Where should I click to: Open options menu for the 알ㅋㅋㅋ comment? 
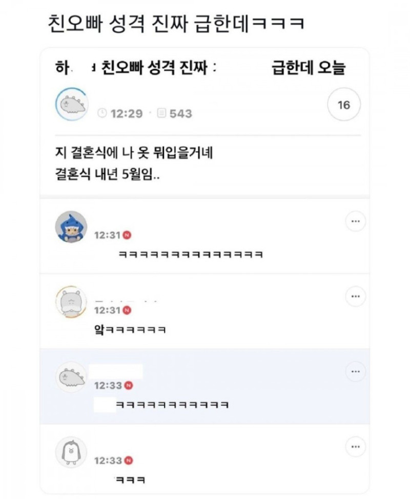coord(355,296)
